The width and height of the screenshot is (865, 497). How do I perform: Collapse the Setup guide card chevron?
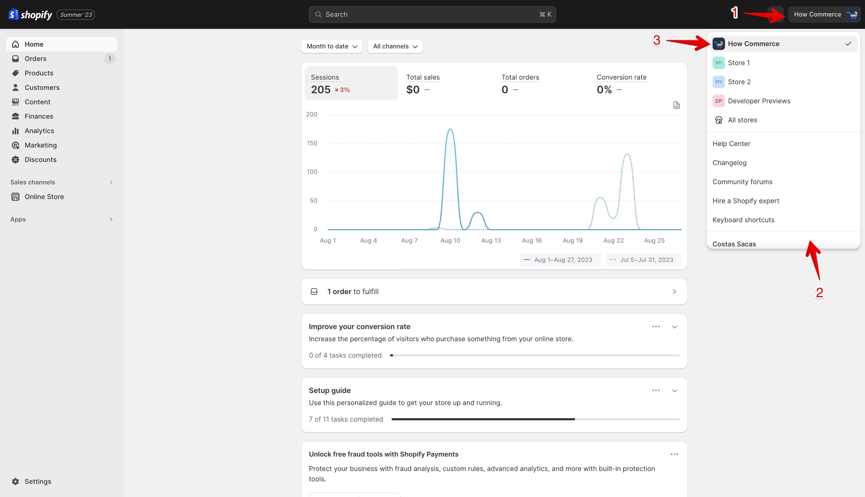click(x=674, y=391)
